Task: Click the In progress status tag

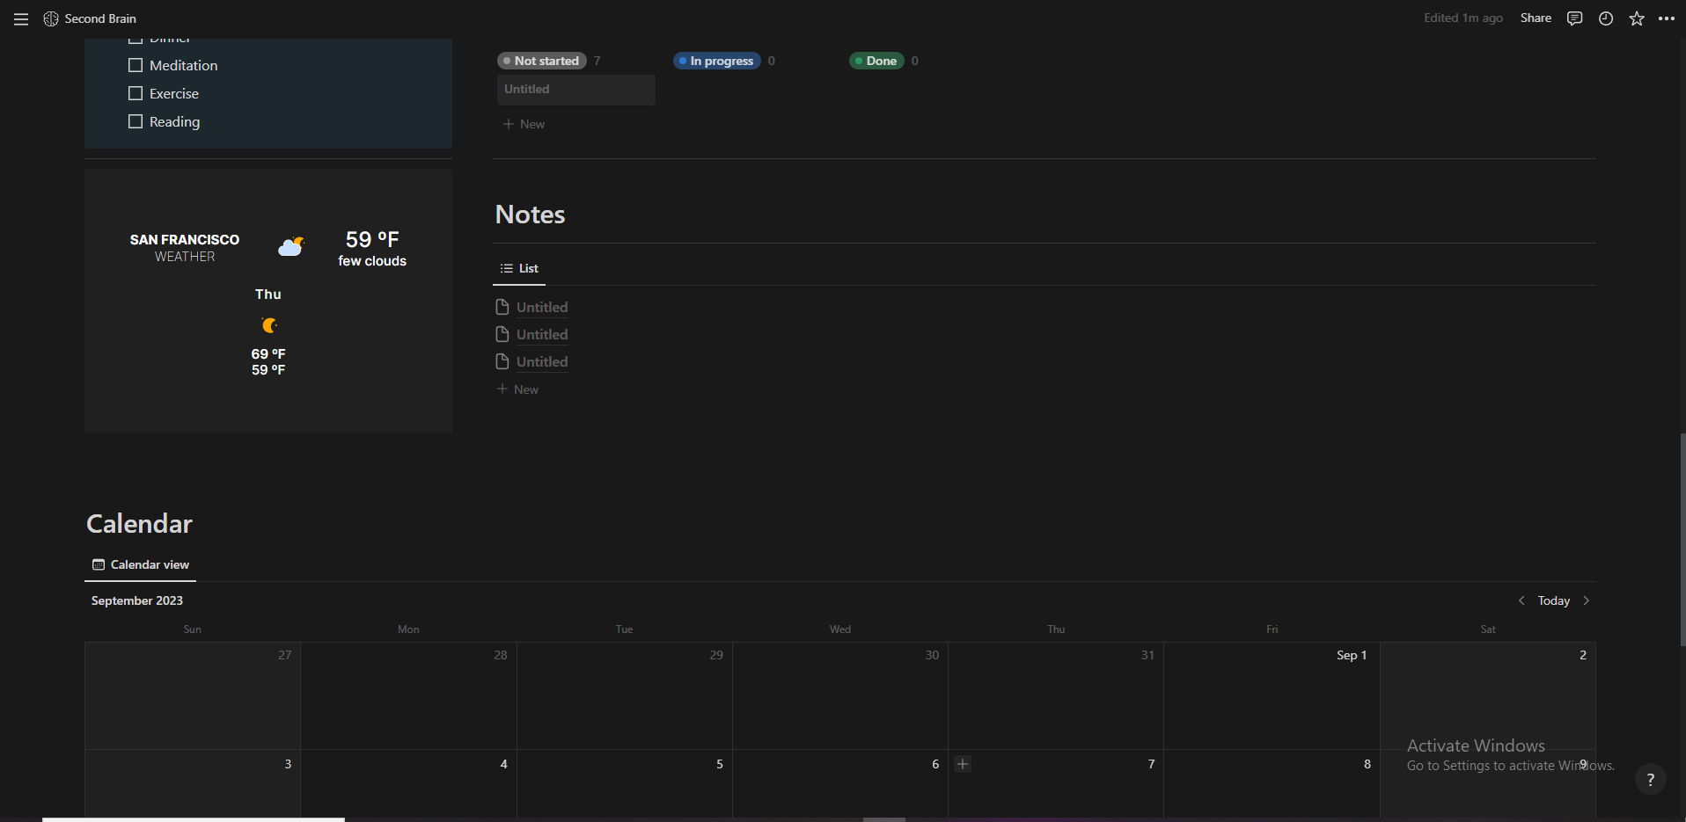Action: 717,61
